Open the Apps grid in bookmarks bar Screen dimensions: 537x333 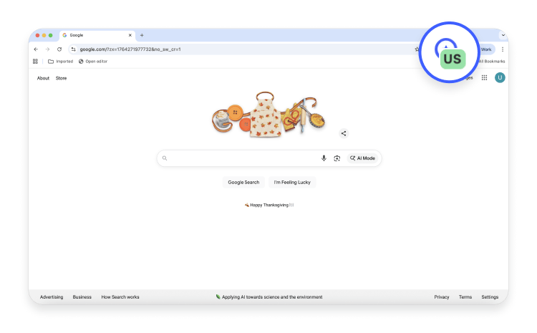pyautogui.click(x=35, y=62)
